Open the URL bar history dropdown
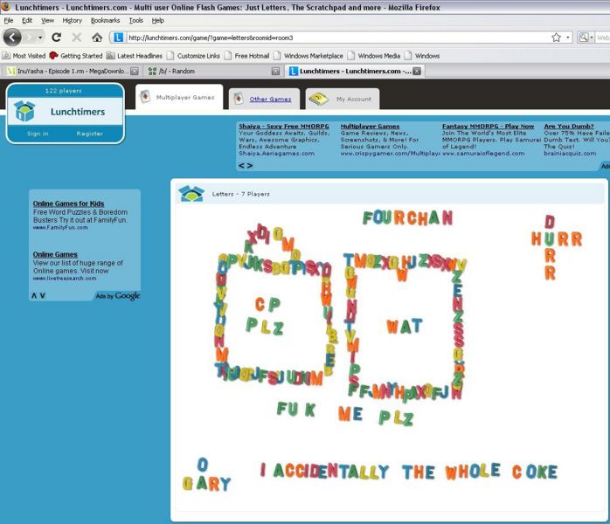Image resolution: width=610 pixels, height=524 pixels. [568, 38]
